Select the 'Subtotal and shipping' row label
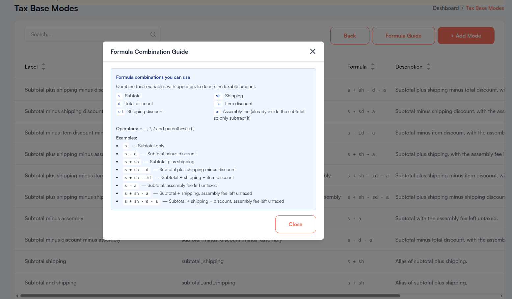The height and width of the screenshot is (299, 512). pos(51,283)
